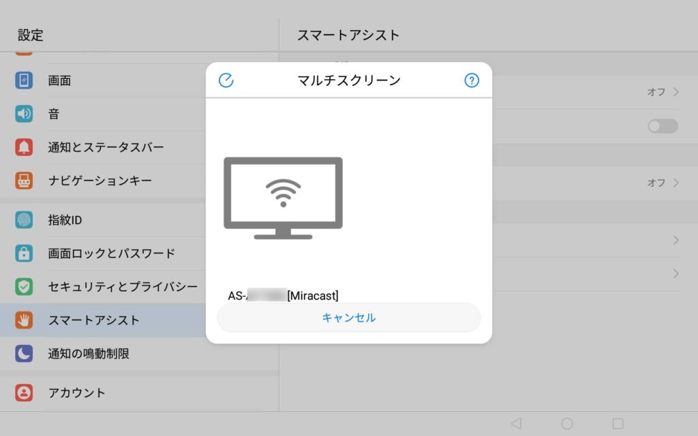Viewport: 698px width, 436px height.
Task: Select the AS- [Miracast] device entry
Action: pyautogui.click(x=283, y=296)
